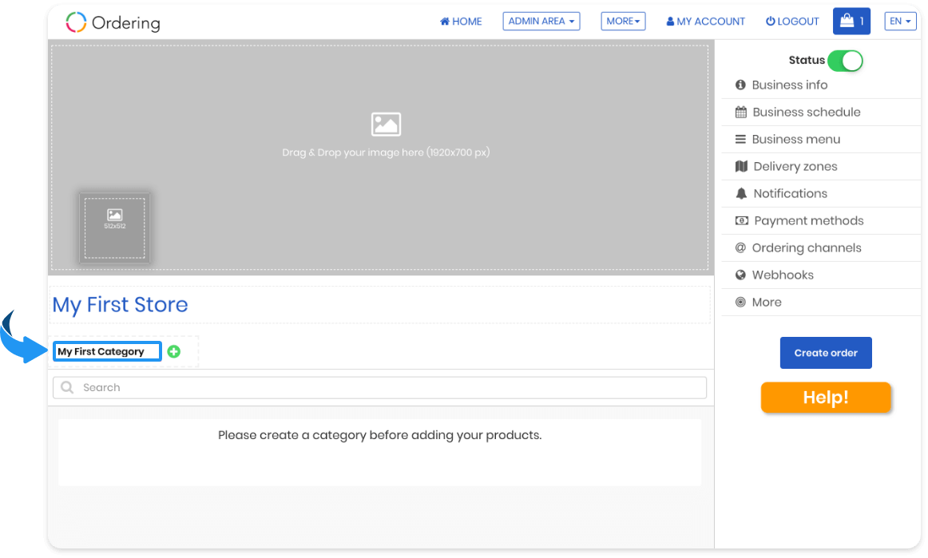Screen dimensions: 928x558
Task: Click the product Search field
Action: point(379,388)
